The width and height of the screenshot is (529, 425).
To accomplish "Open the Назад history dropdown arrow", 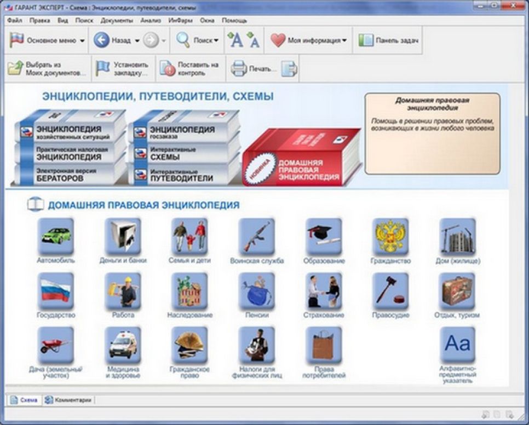I will coord(137,41).
